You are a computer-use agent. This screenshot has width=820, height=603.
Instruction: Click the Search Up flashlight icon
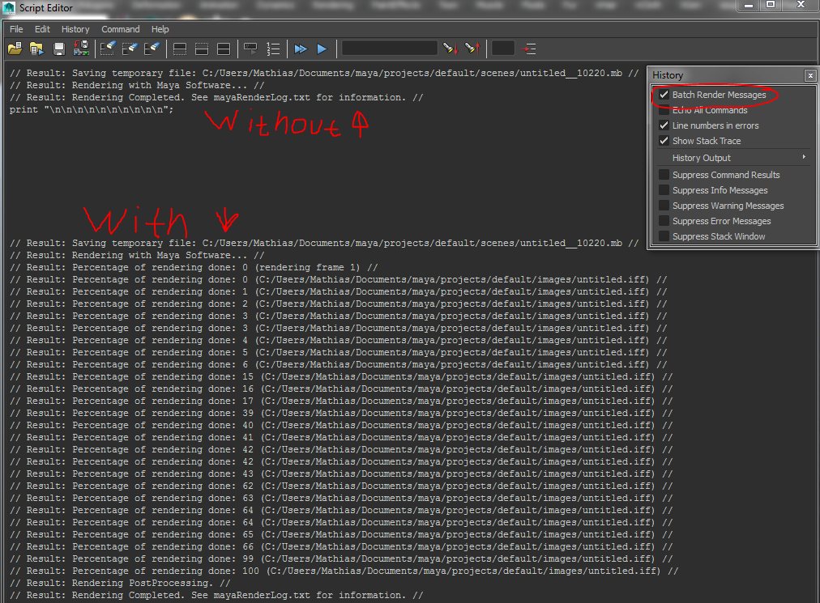pyautogui.click(x=472, y=49)
